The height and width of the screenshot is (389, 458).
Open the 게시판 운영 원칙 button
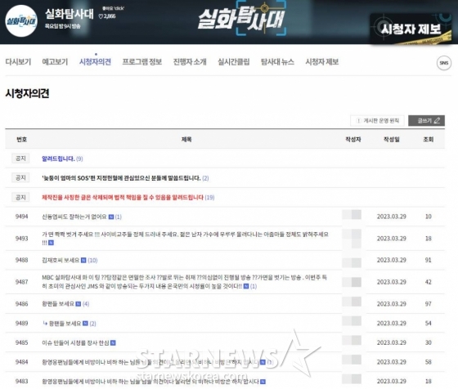[377, 120]
